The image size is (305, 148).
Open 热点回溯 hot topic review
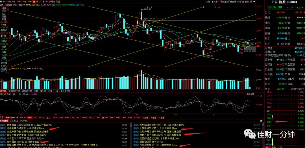(x=225, y=2)
